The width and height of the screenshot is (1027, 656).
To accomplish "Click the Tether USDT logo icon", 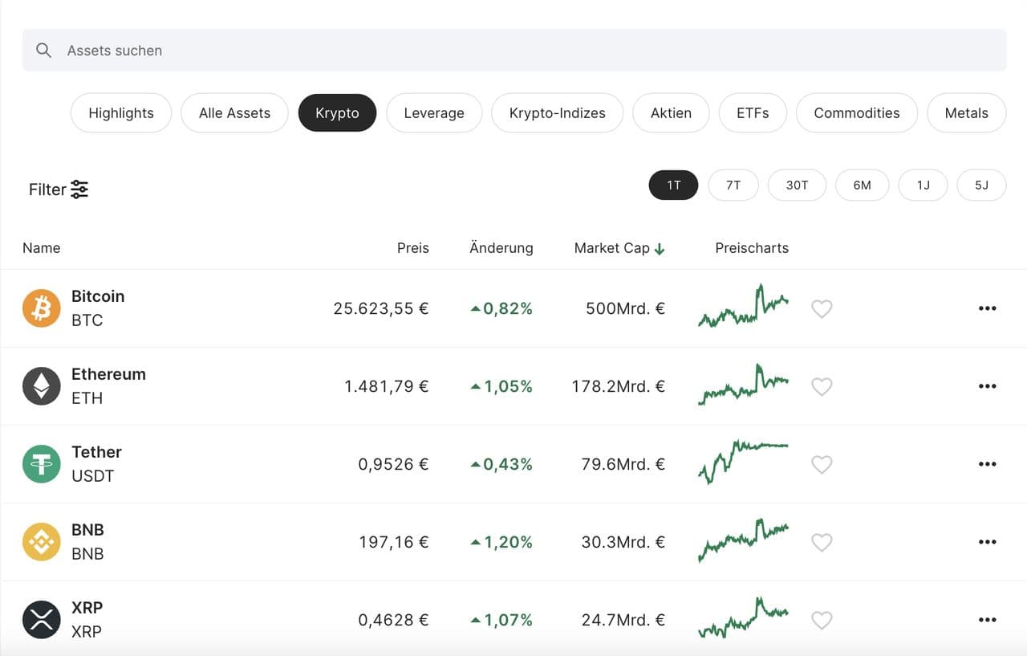I will (x=41, y=464).
